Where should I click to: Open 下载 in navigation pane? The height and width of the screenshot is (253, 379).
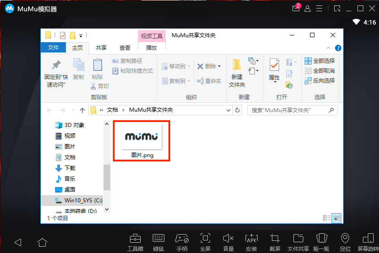pyautogui.click(x=65, y=168)
